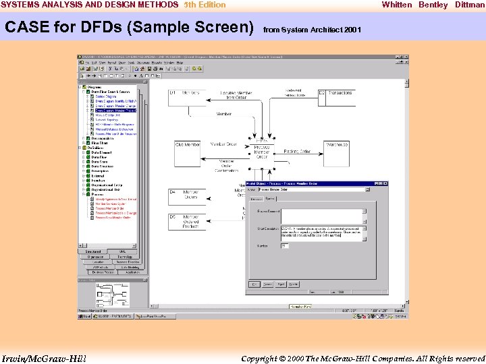The image size is (486, 364).
Task: Close the overview pane with its X button
Action: [x=144, y=280]
